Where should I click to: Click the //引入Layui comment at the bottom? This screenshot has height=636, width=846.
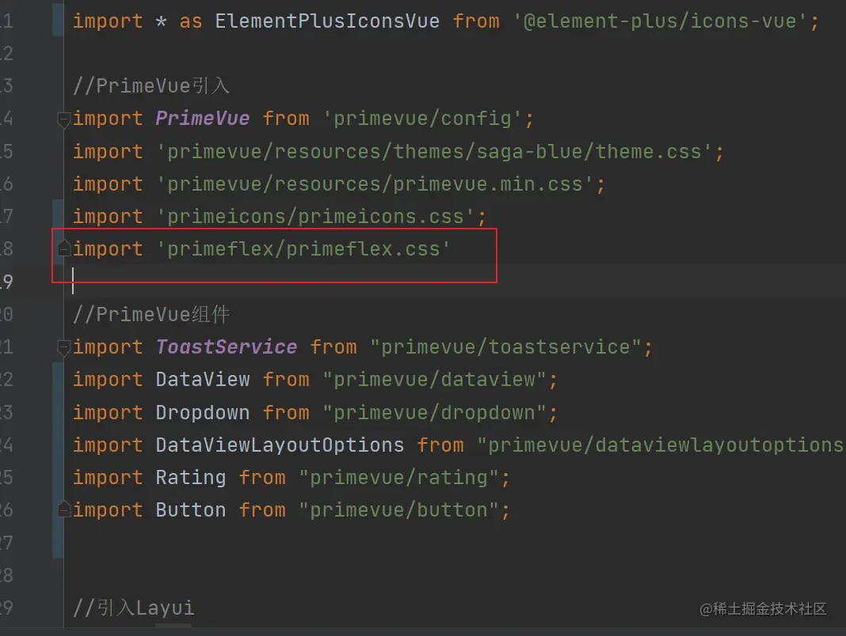132,608
